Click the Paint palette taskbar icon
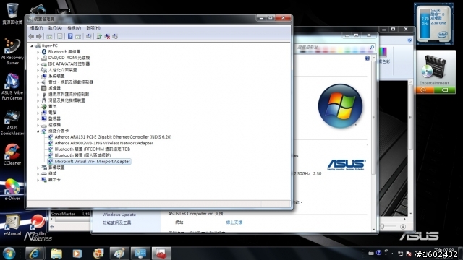Image resolution: width=463 pixels, height=260 pixels. 119,253
